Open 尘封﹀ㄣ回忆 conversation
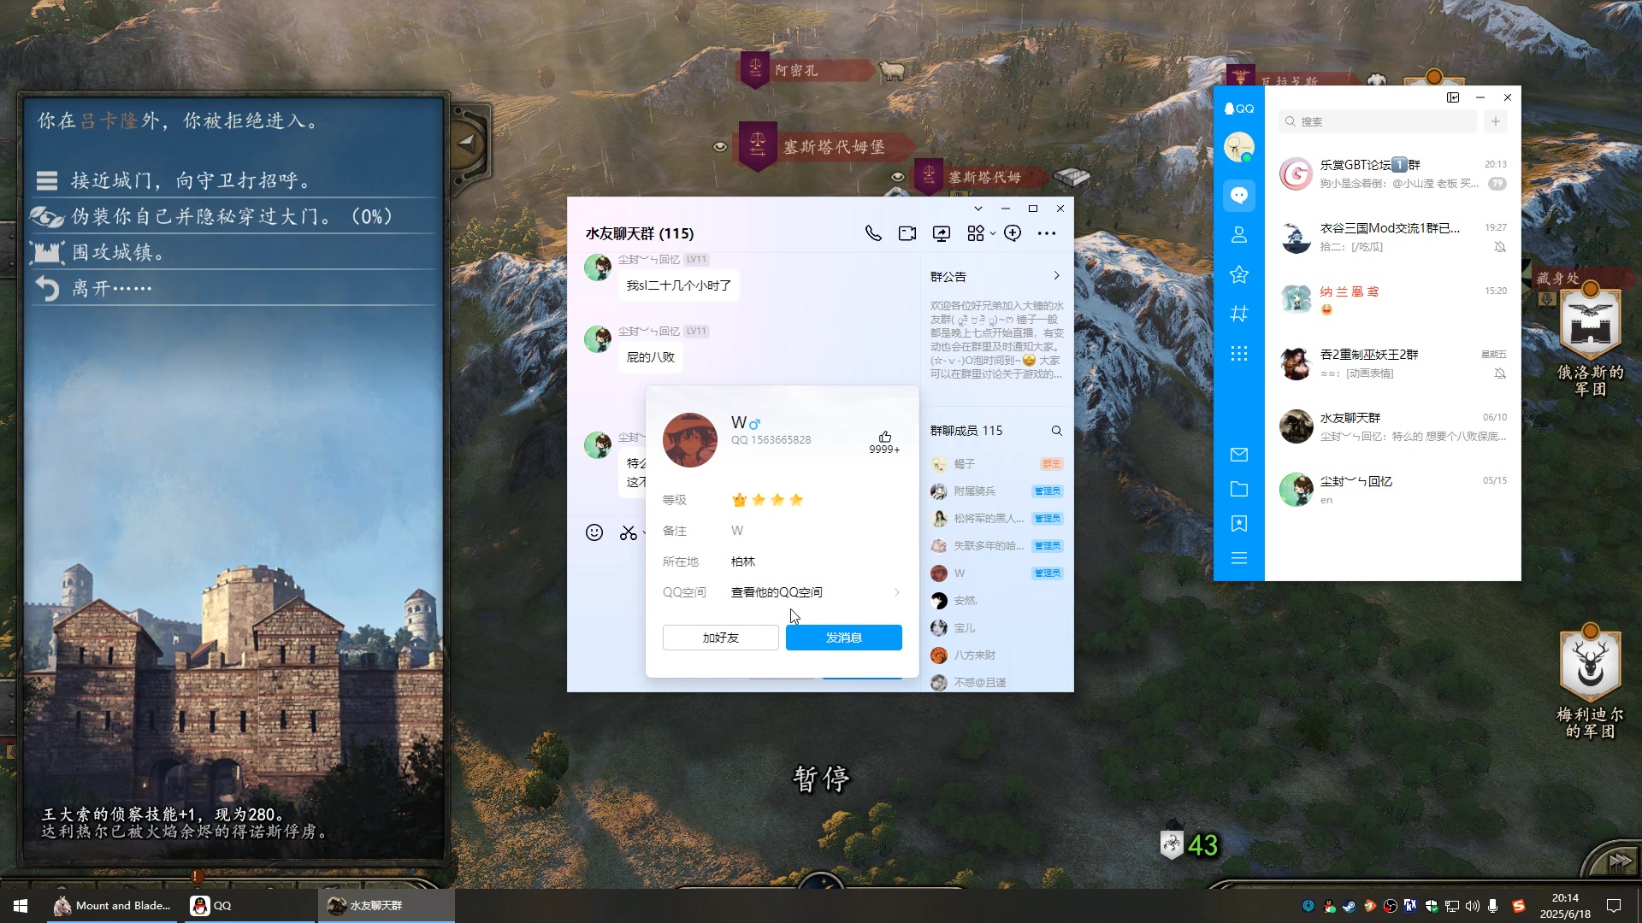Viewport: 1642px width, 923px height. coord(1392,490)
